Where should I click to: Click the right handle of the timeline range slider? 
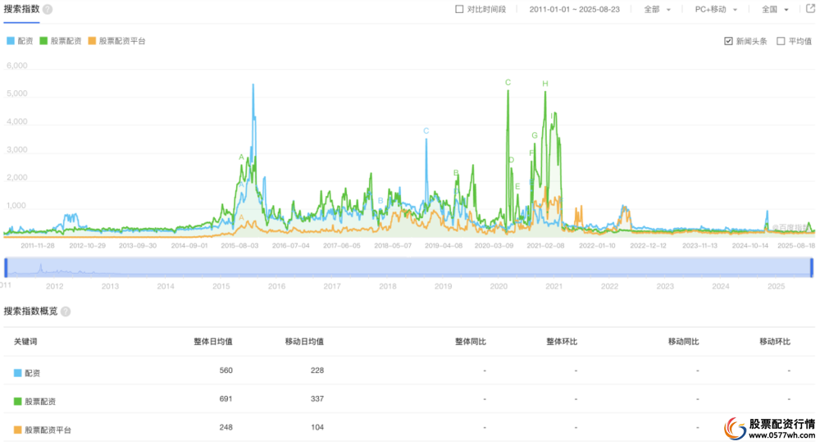tap(812, 267)
